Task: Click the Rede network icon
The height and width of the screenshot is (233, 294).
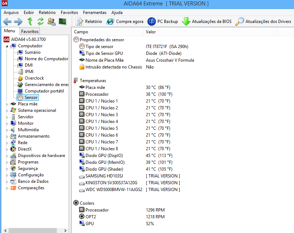Action: pyautogui.click(x=13, y=143)
